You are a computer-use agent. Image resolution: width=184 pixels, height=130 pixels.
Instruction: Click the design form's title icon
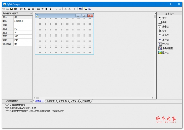pos(37,16)
